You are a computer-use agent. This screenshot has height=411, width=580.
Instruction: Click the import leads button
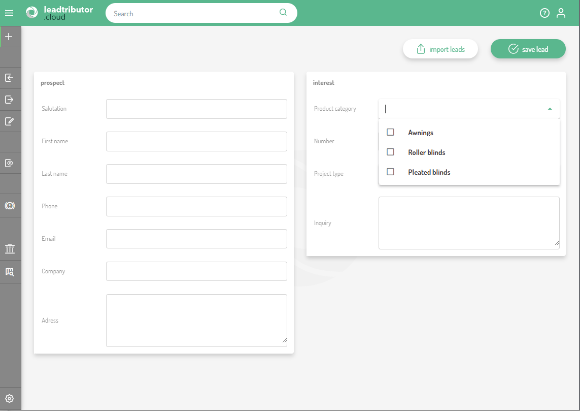[x=440, y=49]
